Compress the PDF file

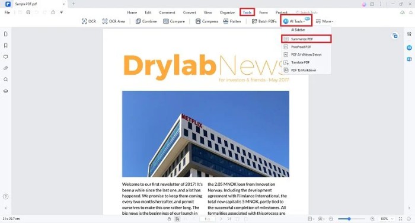coord(207,21)
